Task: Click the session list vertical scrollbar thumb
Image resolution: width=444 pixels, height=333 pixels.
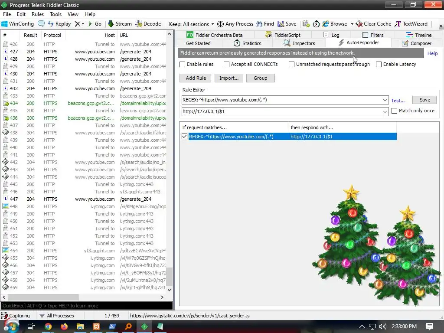Action: 169,276
